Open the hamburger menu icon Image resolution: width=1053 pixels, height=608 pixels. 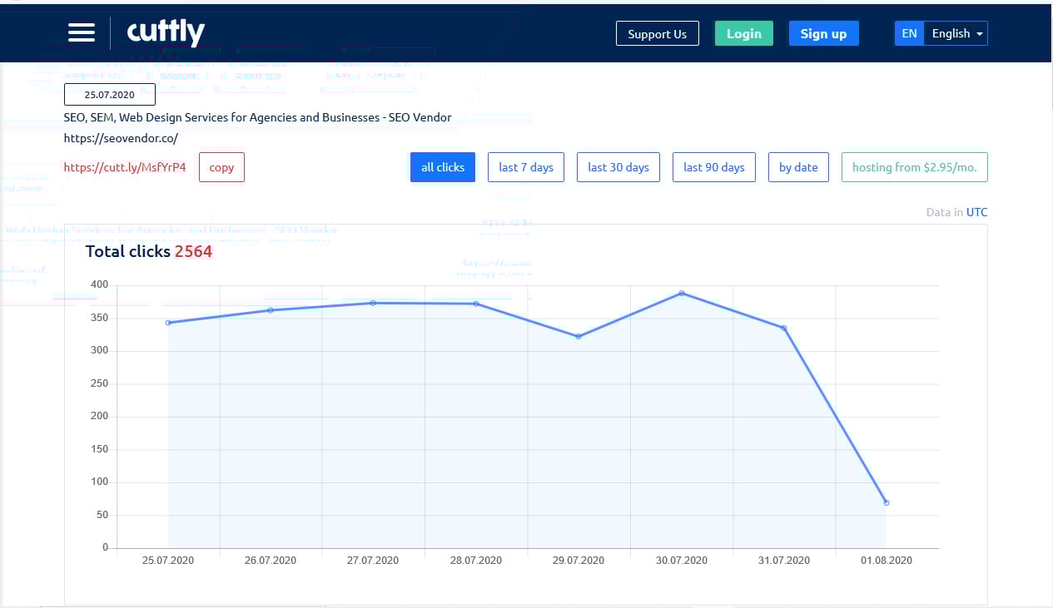[82, 33]
